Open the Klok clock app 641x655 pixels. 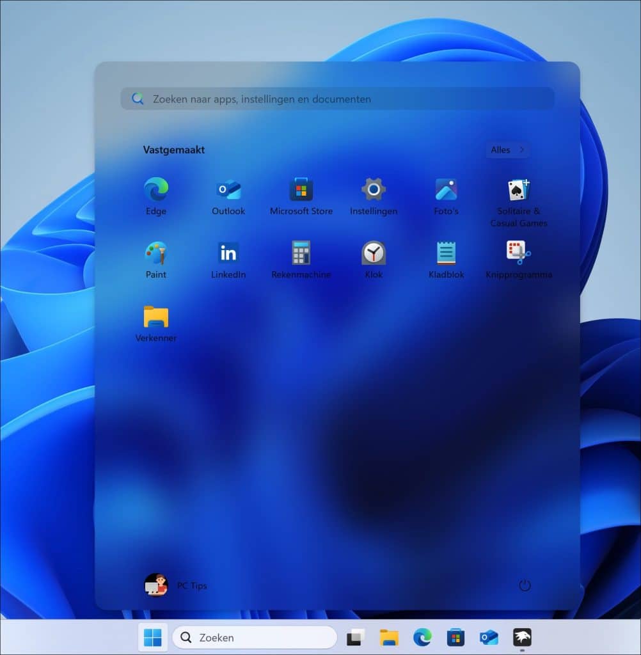(373, 254)
